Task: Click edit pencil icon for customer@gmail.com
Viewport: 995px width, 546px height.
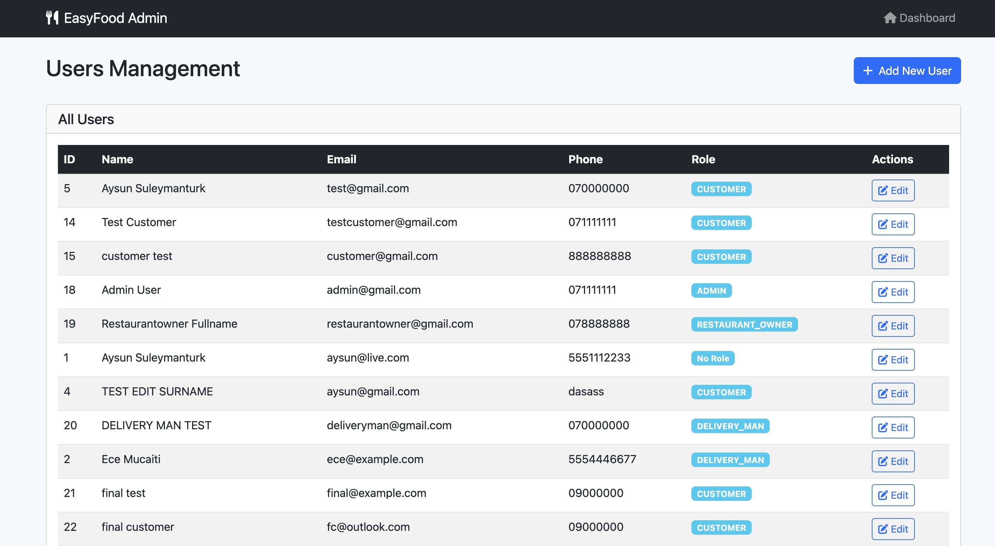Action: pos(883,258)
